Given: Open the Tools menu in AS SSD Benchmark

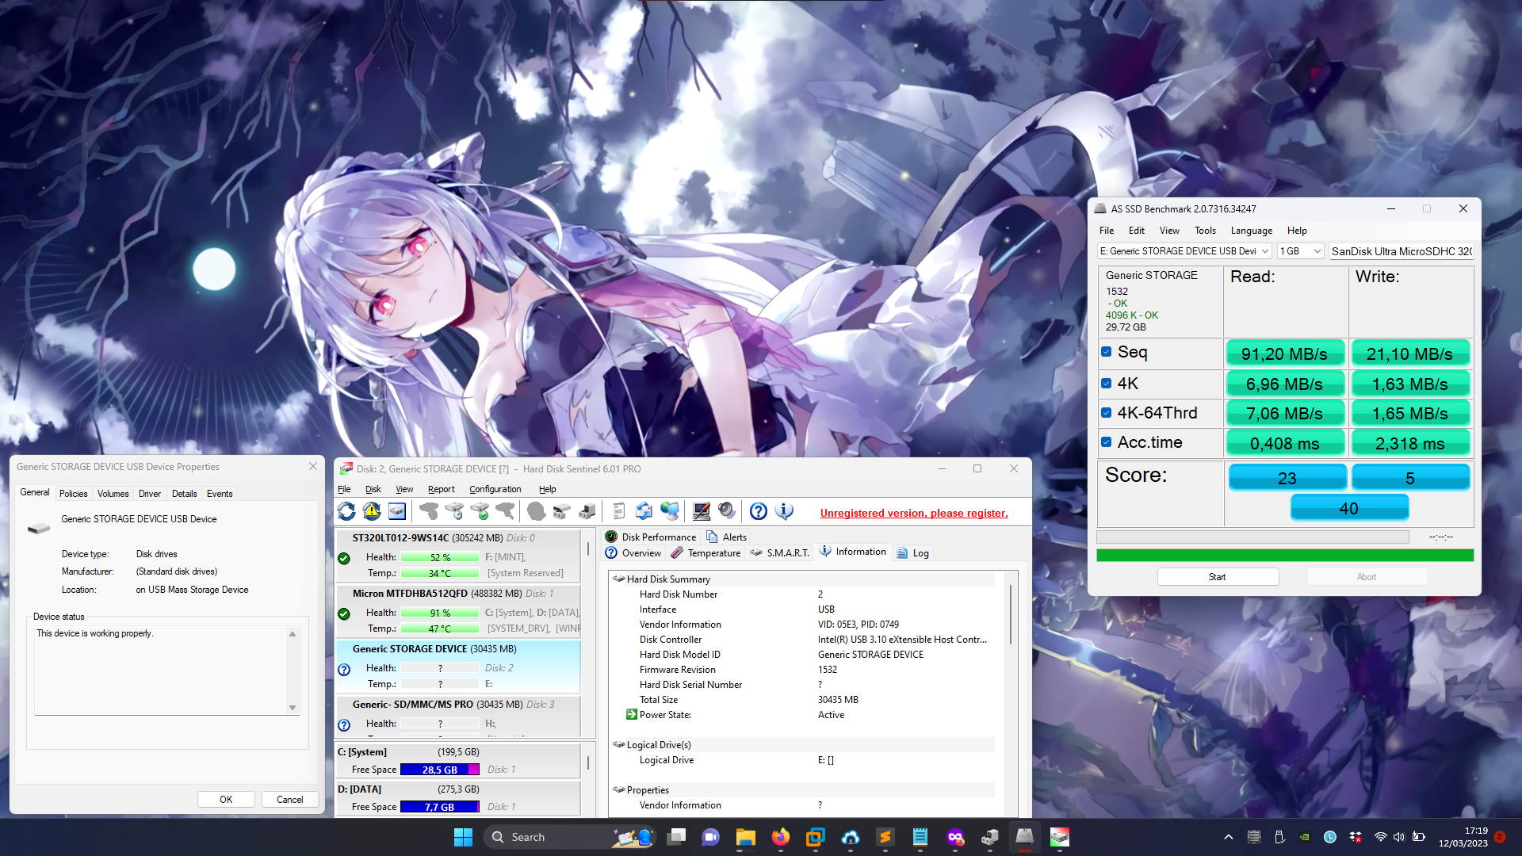Looking at the screenshot, I should (x=1205, y=231).
